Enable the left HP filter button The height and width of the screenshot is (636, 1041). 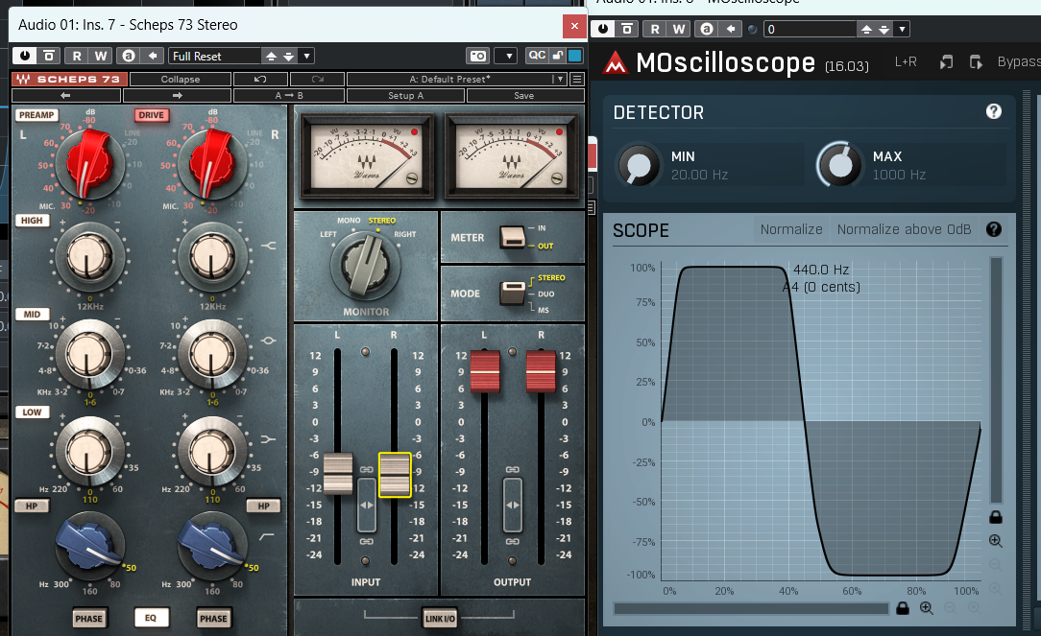32,506
